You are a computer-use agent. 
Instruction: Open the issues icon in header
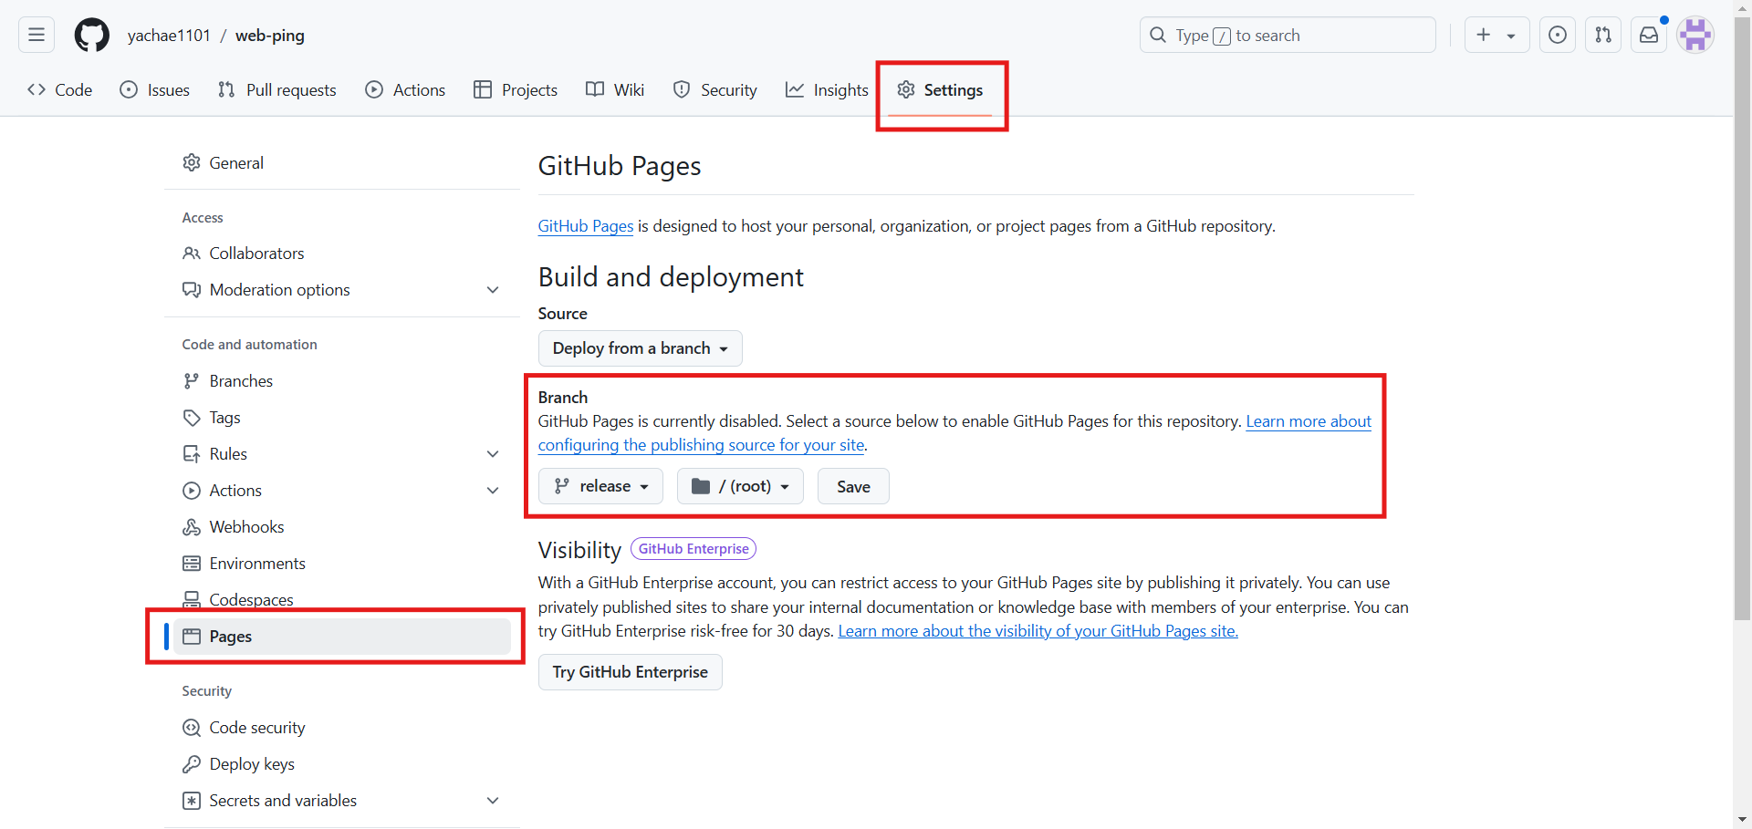pos(1558,35)
